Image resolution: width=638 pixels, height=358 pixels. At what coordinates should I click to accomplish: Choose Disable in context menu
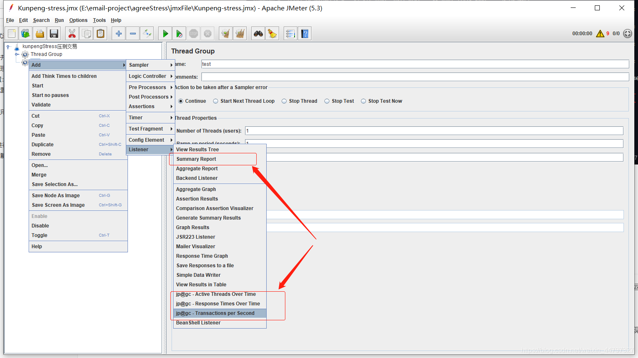point(78,226)
